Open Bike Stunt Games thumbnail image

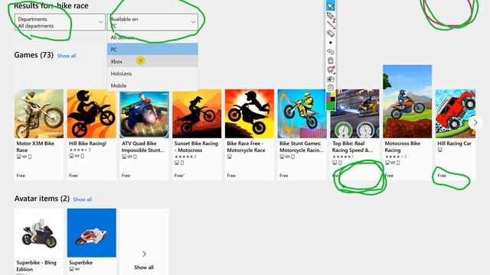[302, 114]
